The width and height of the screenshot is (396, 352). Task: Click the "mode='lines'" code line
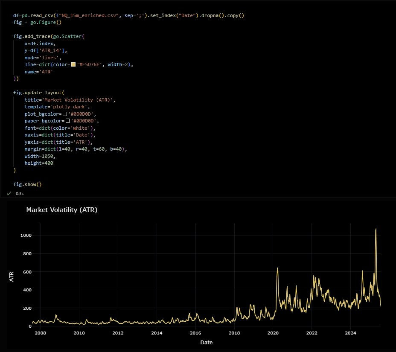[x=43, y=58]
